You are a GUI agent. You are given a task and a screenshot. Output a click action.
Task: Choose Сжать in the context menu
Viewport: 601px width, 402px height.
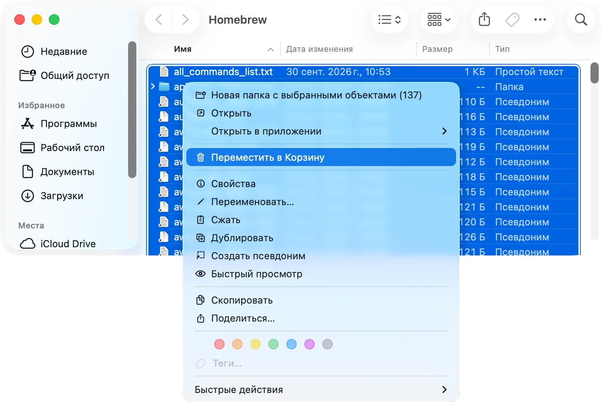click(x=321, y=220)
